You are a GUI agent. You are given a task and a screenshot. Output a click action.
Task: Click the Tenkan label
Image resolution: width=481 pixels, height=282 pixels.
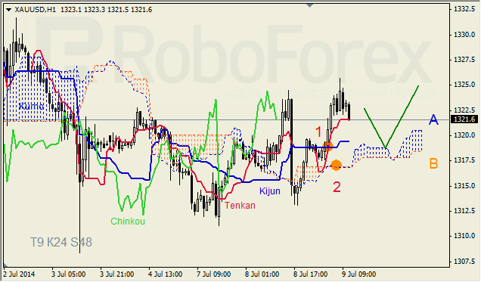pos(240,206)
